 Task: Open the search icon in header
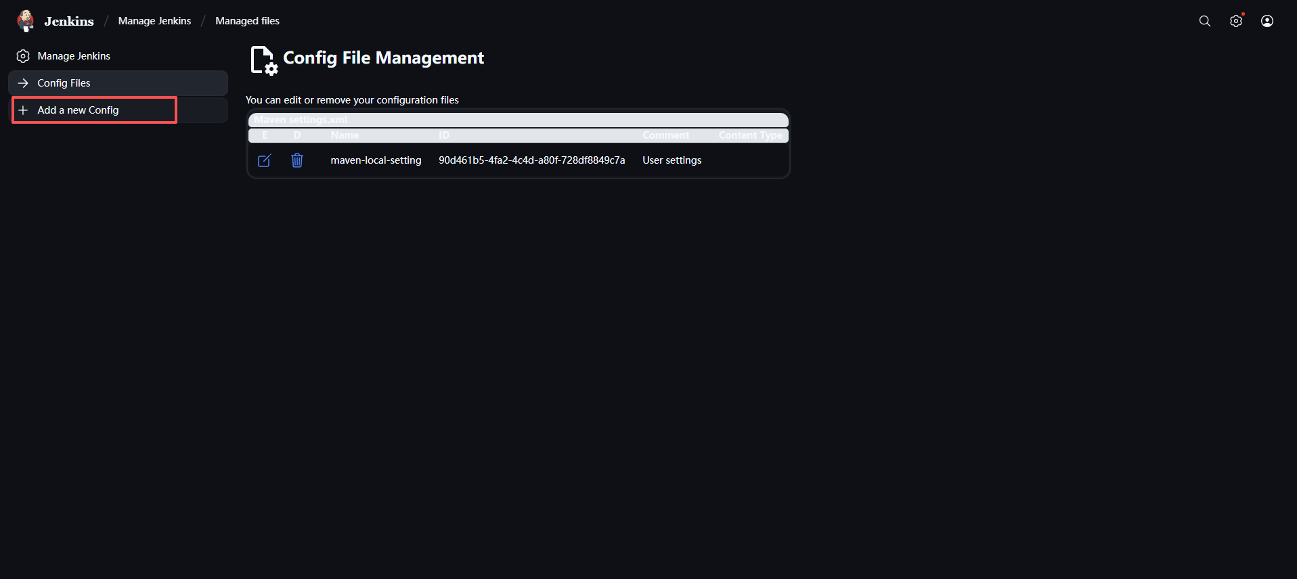tap(1204, 21)
